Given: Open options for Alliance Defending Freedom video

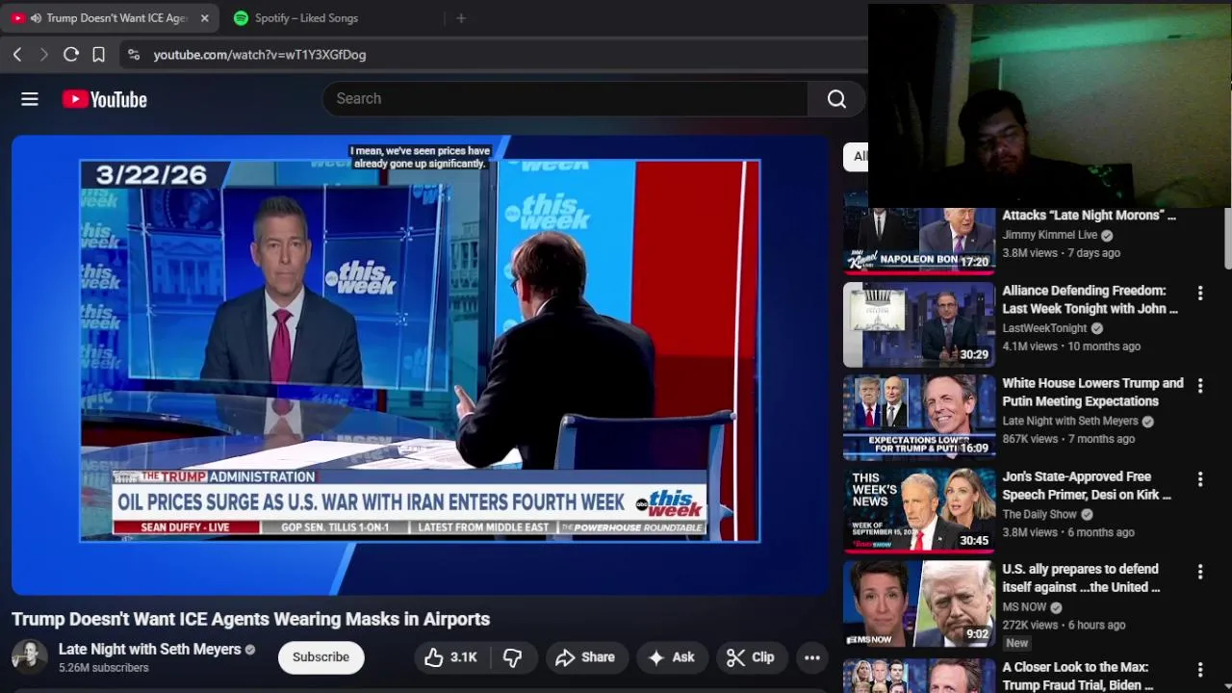Looking at the screenshot, I should point(1200,293).
